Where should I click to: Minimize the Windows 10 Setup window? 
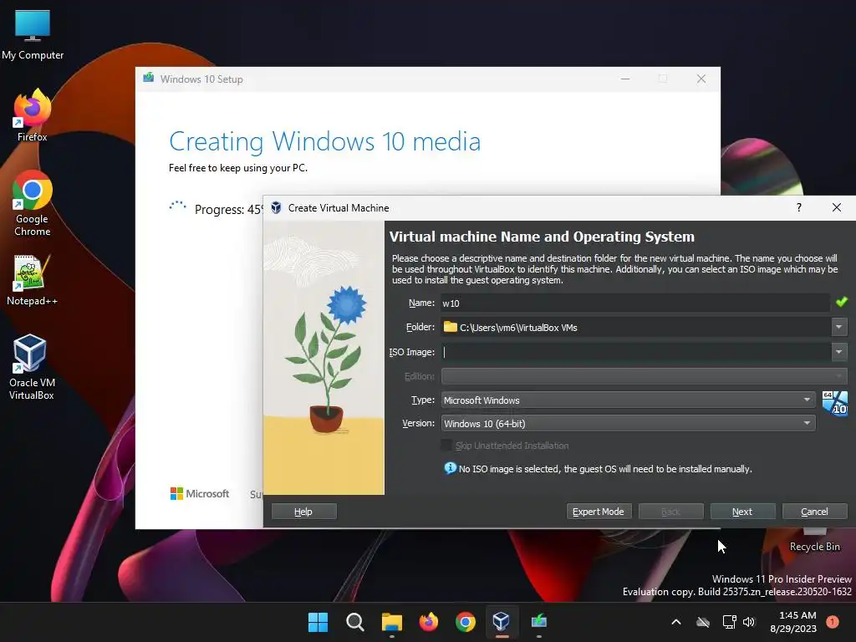tap(625, 79)
